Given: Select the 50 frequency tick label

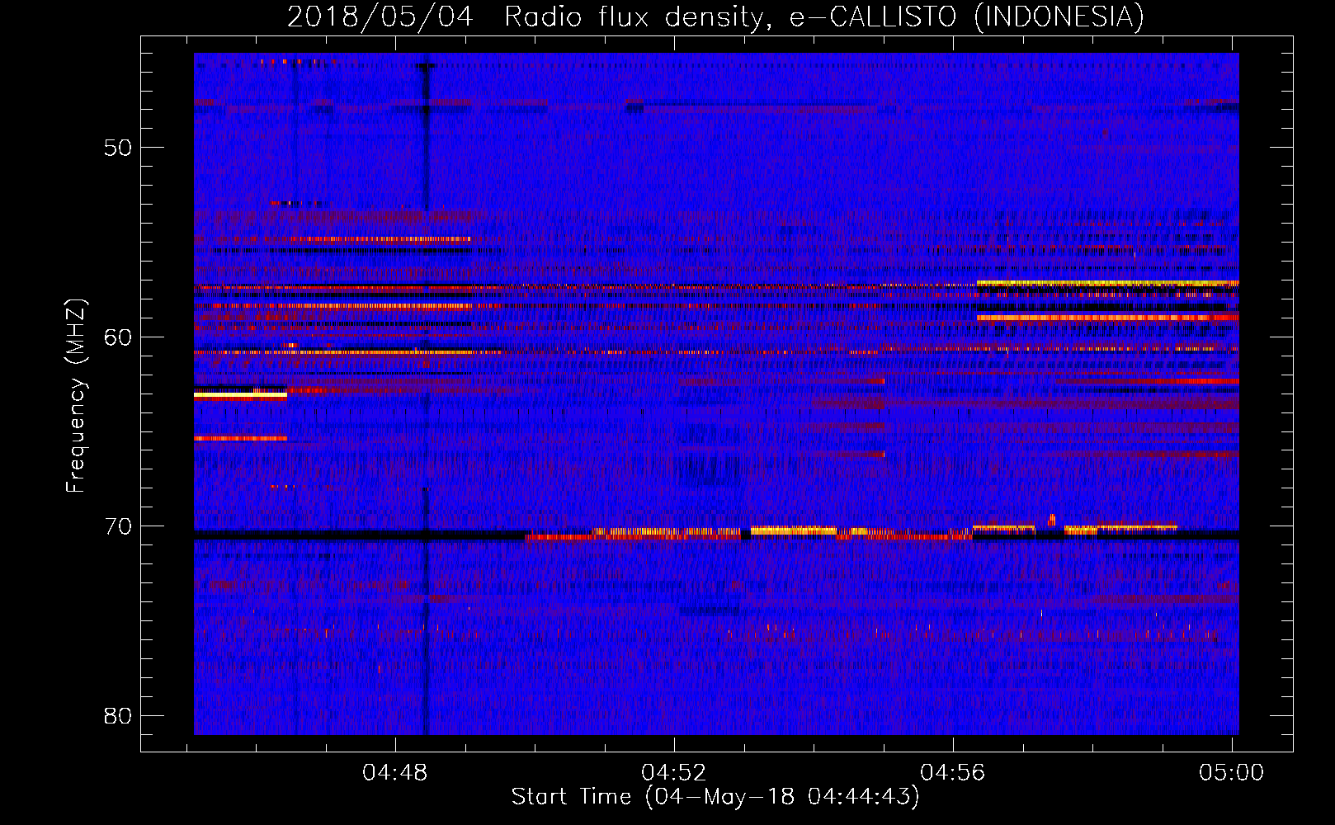Looking at the screenshot, I should (118, 148).
